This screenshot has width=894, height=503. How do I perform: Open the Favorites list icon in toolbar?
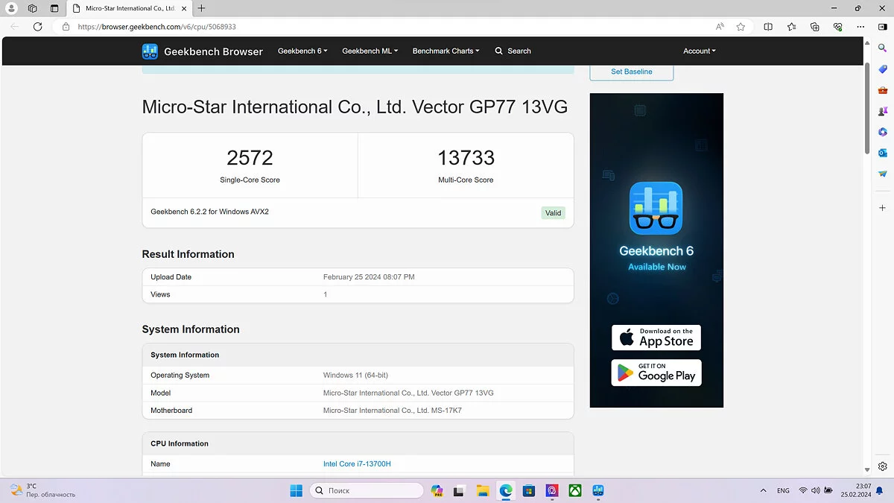click(x=791, y=27)
